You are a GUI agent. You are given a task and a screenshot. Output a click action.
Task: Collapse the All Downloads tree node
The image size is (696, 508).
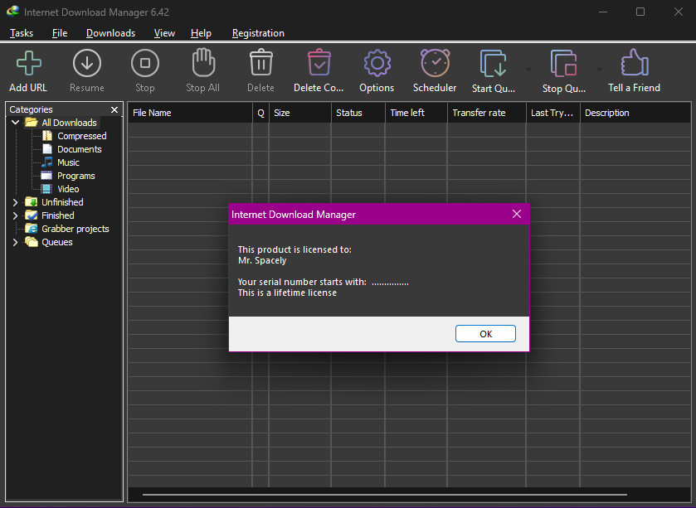[16, 123]
